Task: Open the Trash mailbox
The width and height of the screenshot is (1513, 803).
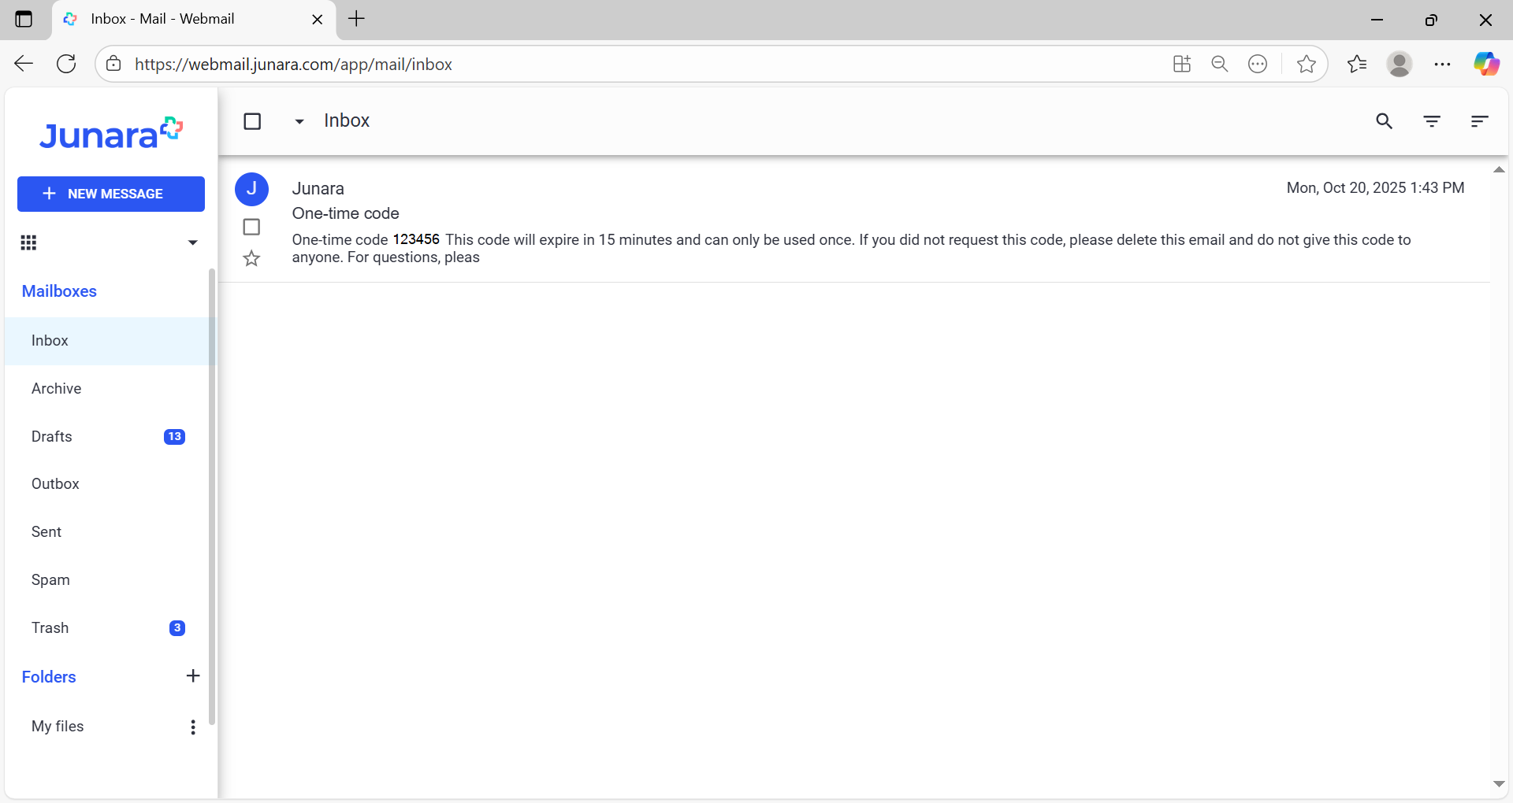Action: tap(107, 628)
